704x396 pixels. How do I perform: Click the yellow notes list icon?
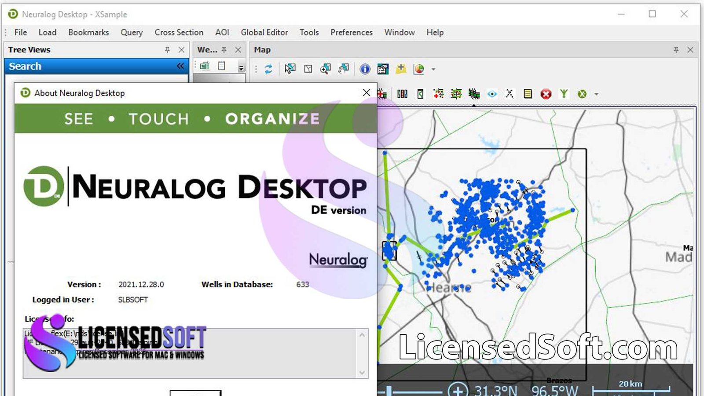pos(528,94)
